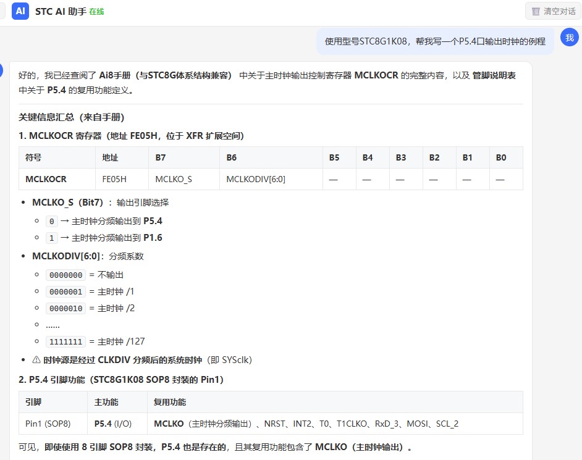Image resolution: width=582 pixels, height=460 pixels.
Task: Click the 0000001 code value
Action: click(65, 292)
